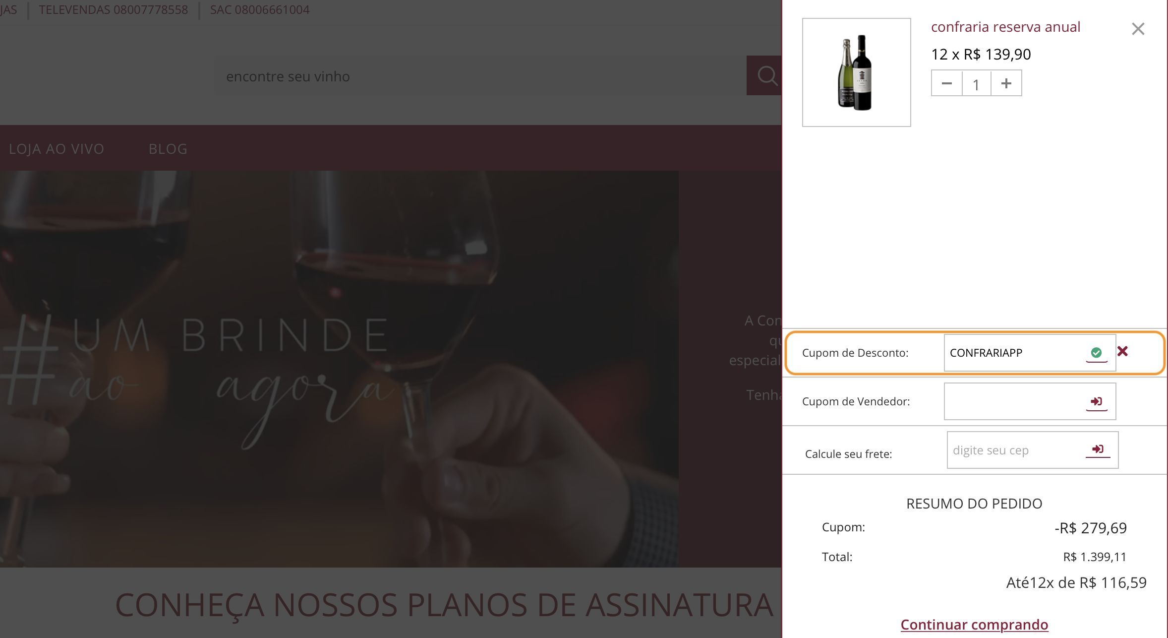The image size is (1168, 638).
Task: Click the green coupon applied checkmark
Action: pyautogui.click(x=1096, y=353)
